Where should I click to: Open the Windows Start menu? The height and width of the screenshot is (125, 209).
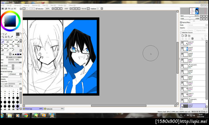click(2, 115)
